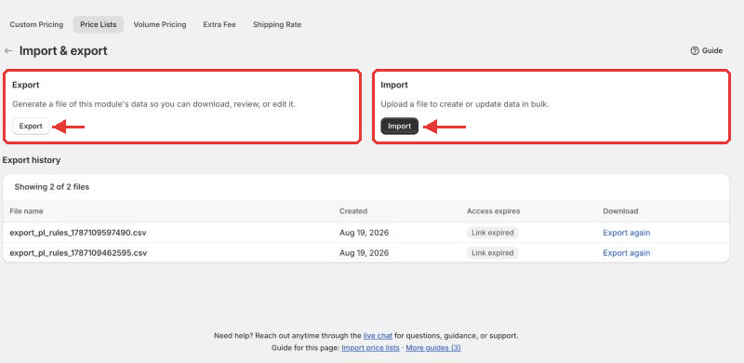Click the Import description starting 'Upload a file'
Viewport: 744px width, 363px height.
[465, 104]
